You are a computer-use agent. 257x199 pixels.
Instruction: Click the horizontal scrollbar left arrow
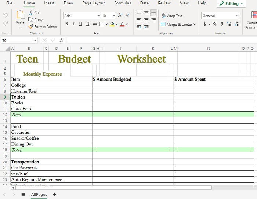pos(13,188)
